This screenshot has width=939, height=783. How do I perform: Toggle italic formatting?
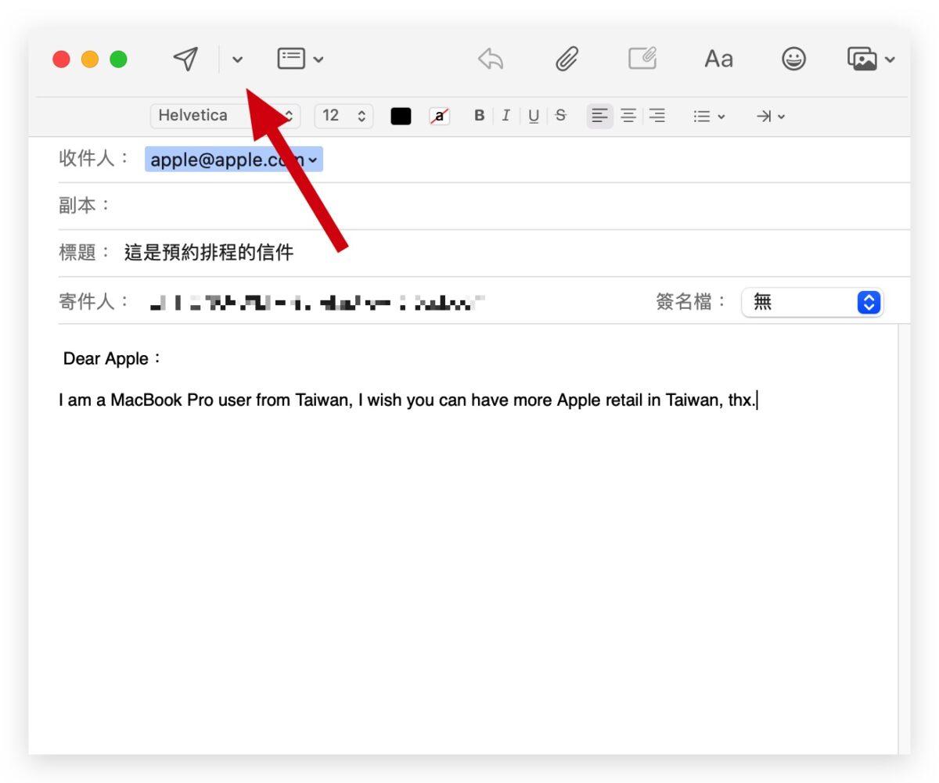(505, 116)
